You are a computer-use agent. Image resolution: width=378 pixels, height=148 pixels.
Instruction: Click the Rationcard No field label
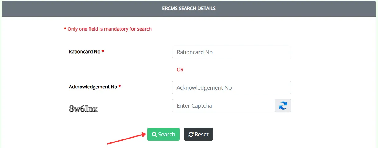pyautogui.click(x=85, y=52)
